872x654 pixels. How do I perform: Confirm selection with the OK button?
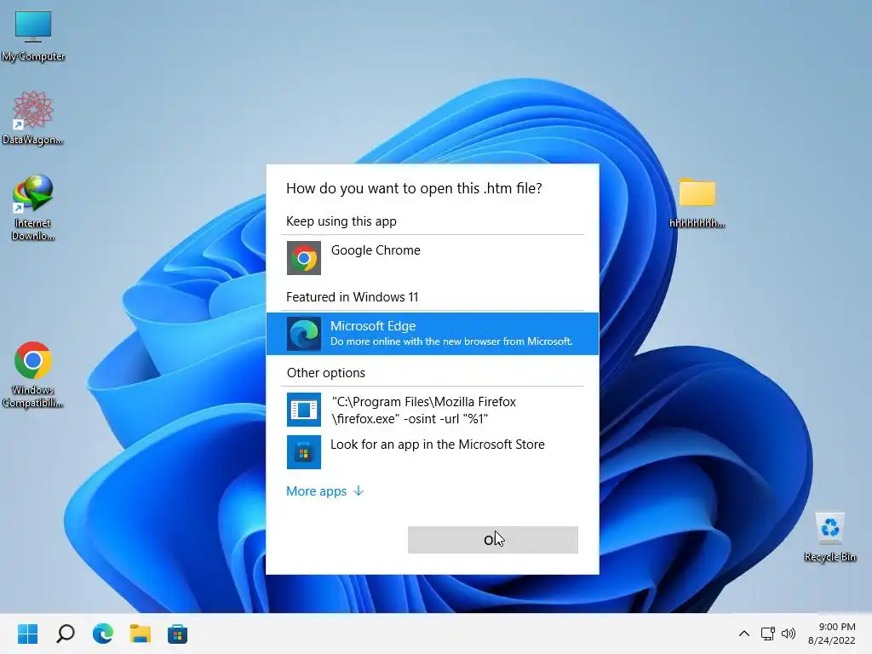(x=493, y=539)
